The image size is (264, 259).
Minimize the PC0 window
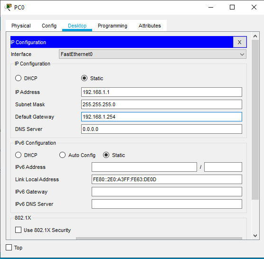211,7
